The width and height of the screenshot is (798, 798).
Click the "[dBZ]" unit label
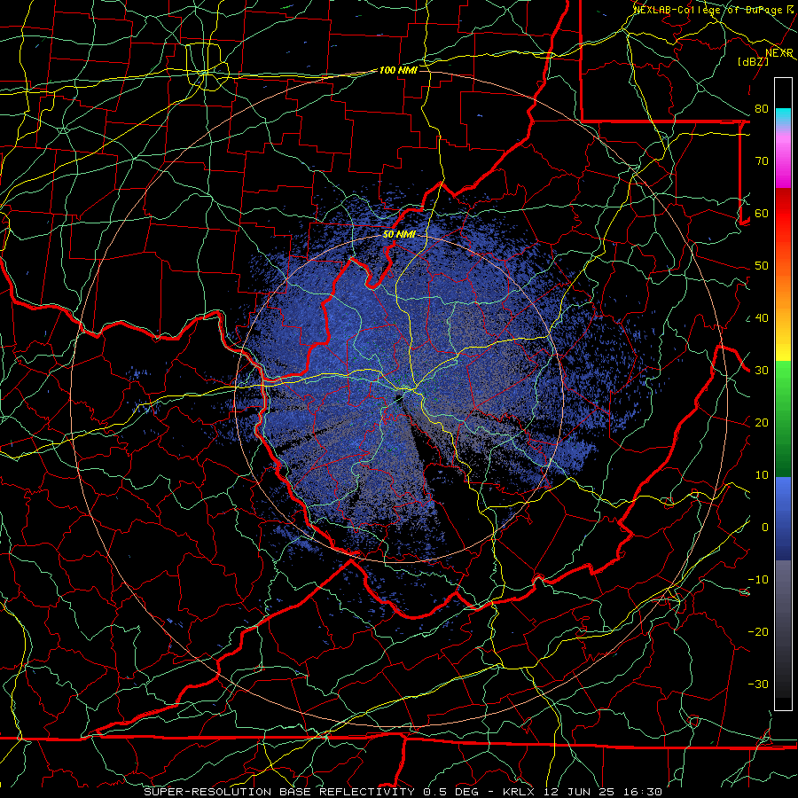[x=753, y=61]
